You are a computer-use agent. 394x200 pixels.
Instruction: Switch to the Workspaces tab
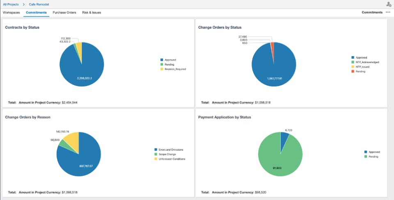[x=11, y=13]
